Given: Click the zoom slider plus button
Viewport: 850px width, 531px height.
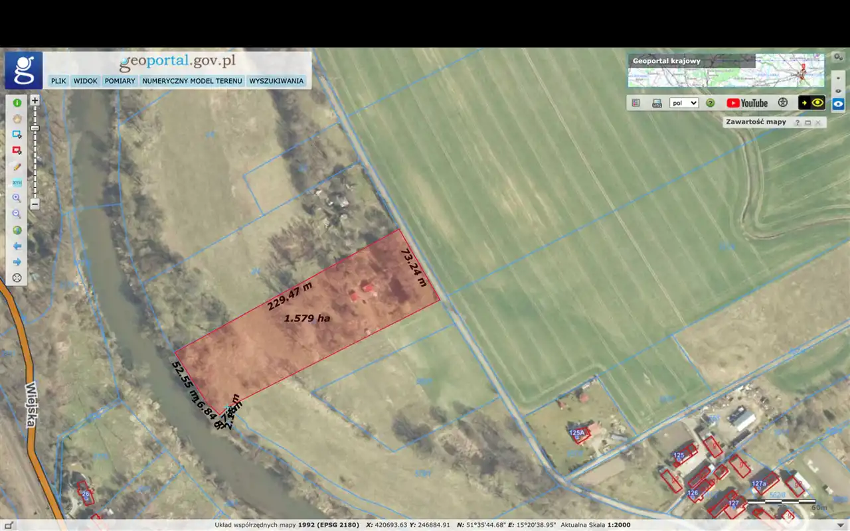Looking at the screenshot, I should tap(35, 101).
